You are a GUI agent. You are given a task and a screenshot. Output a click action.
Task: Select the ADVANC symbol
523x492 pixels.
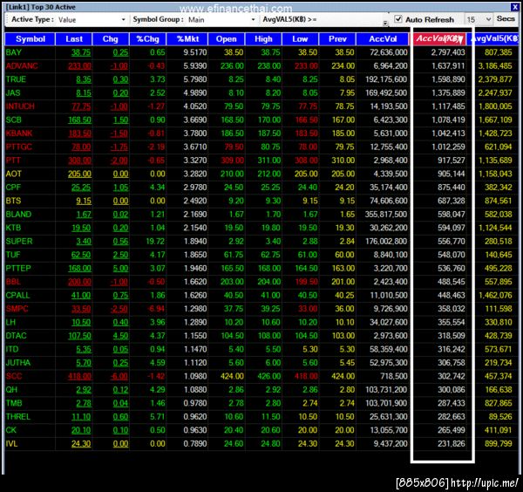[22, 65]
